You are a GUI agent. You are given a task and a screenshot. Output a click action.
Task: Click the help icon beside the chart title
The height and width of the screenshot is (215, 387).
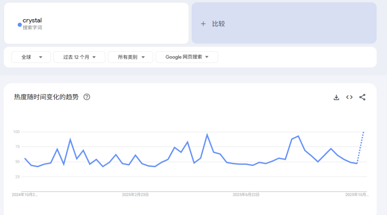pyautogui.click(x=86, y=97)
